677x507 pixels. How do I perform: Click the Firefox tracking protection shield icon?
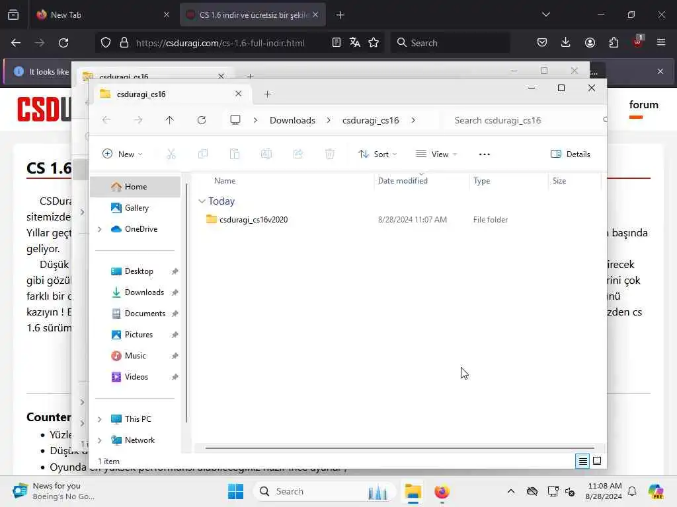point(106,42)
